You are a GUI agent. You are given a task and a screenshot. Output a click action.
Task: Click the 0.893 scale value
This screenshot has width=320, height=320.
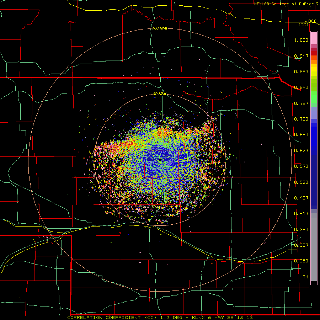[301, 71]
